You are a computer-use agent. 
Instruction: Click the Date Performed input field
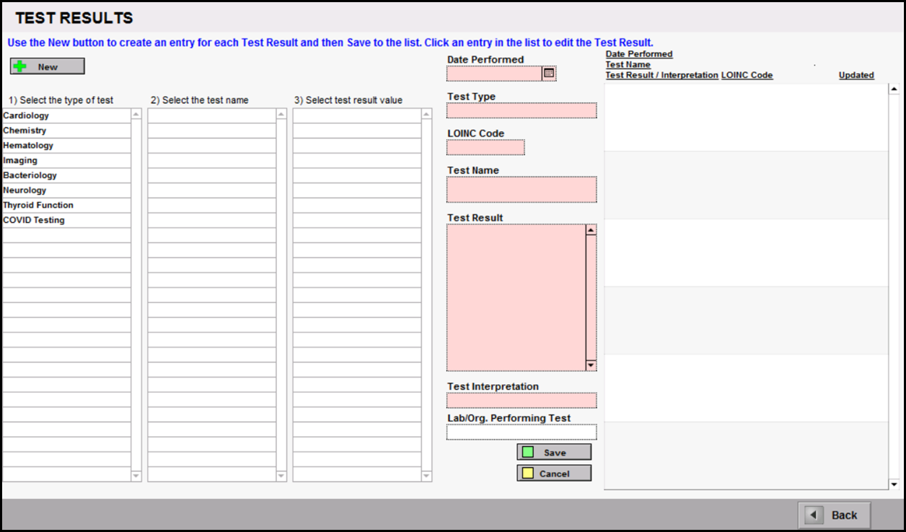493,74
